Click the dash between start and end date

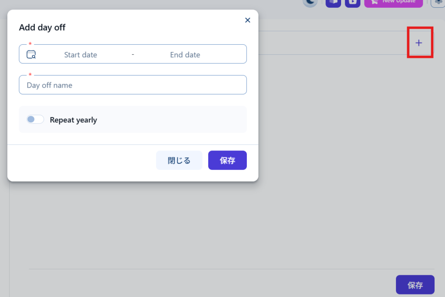(133, 55)
